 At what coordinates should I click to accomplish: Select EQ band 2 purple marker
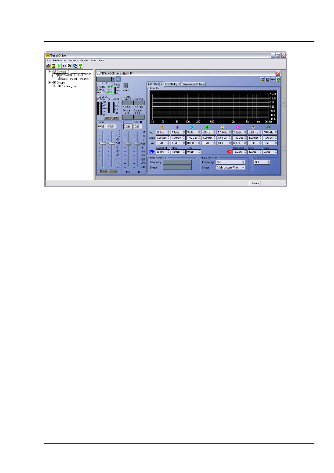(x=177, y=128)
